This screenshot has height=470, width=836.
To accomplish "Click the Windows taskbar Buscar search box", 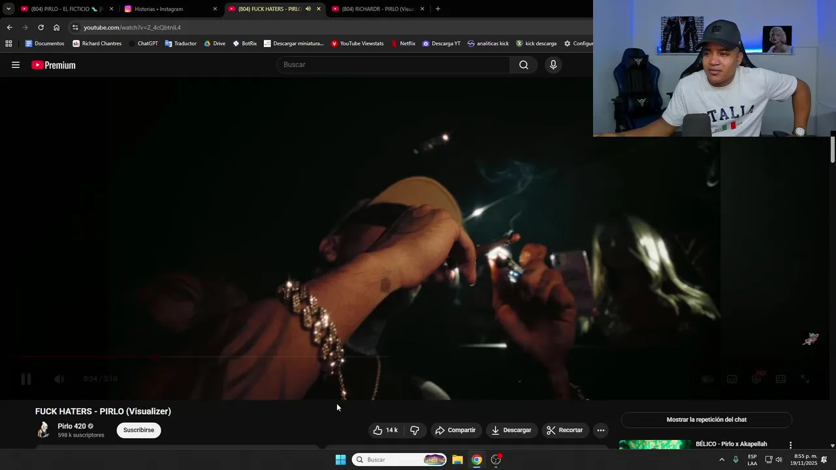I will (x=400, y=460).
